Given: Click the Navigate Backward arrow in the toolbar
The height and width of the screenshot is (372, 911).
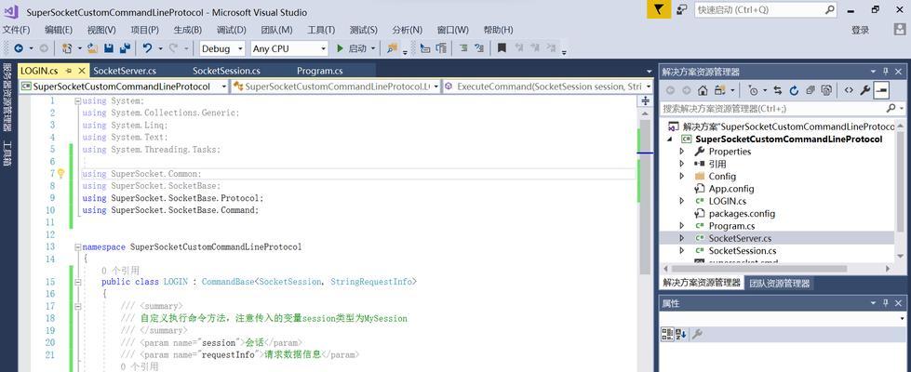Looking at the screenshot, I should 19,48.
